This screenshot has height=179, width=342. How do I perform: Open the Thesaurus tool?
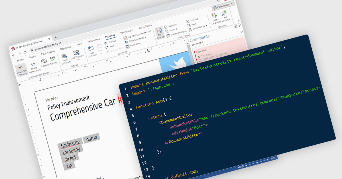[x=44, y=63]
